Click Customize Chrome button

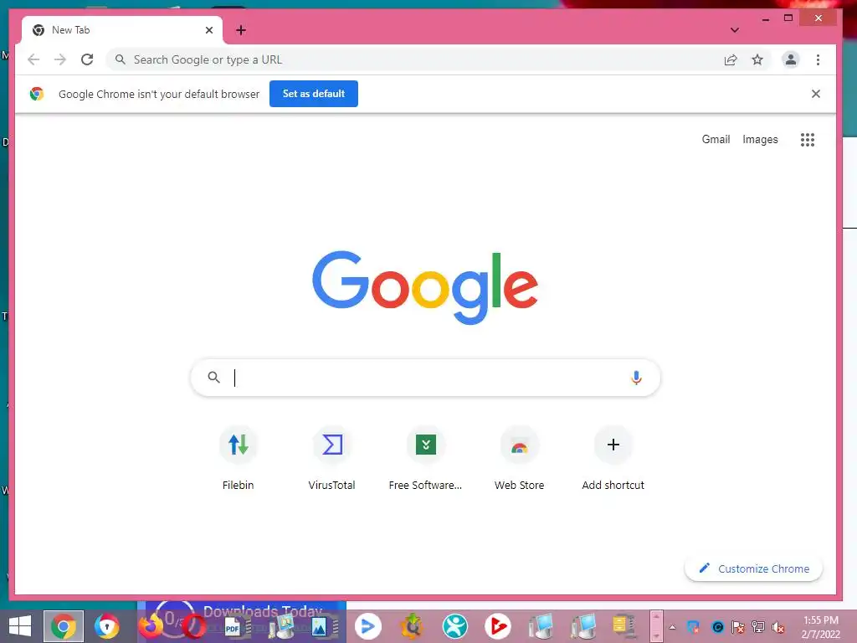[753, 568]
